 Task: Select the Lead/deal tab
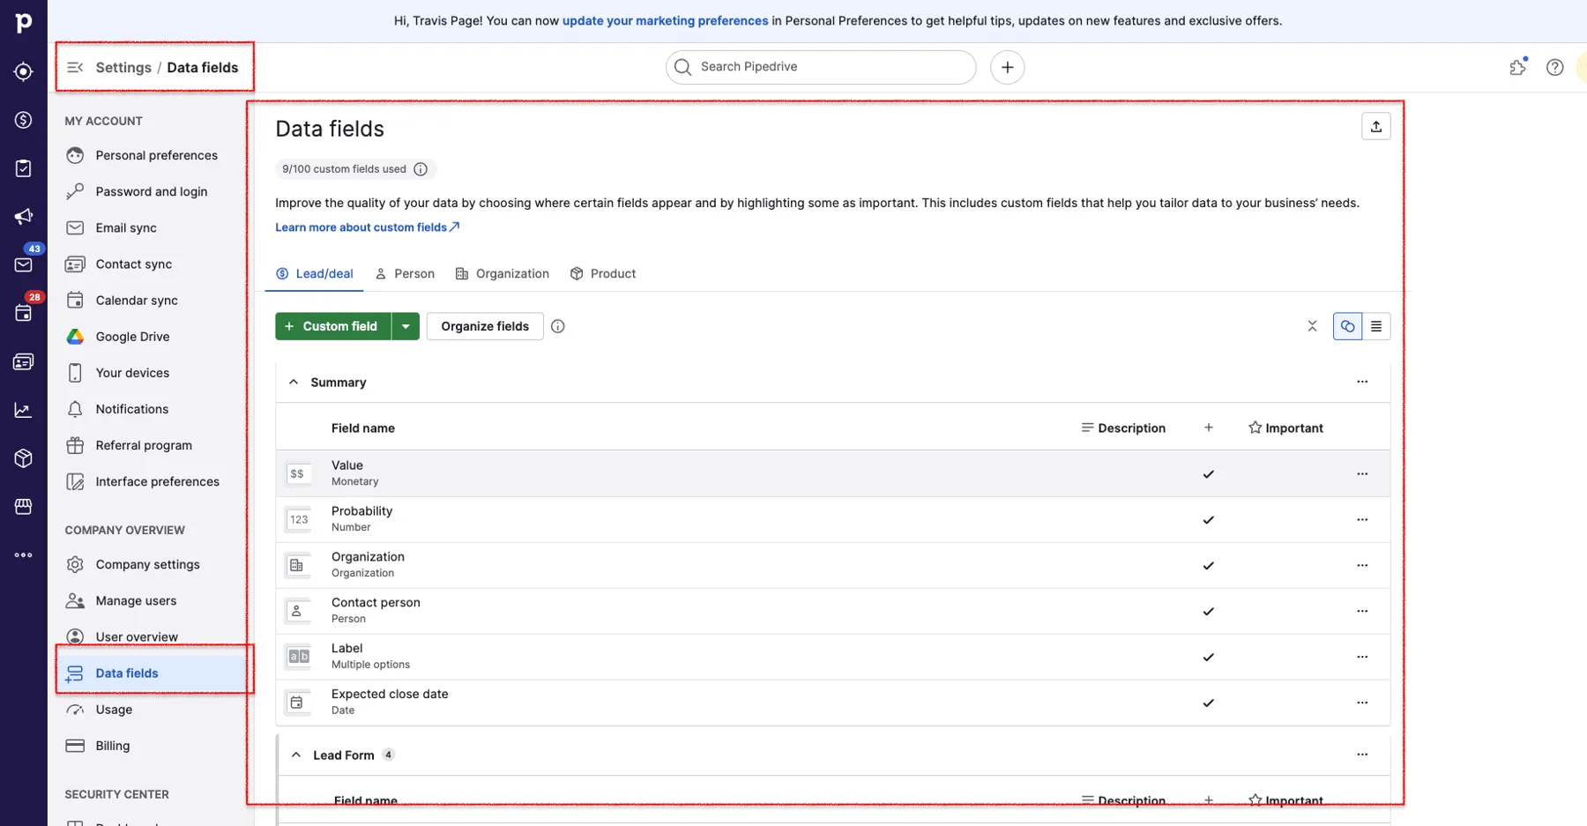pyautogui.click(x=315, y=274)
